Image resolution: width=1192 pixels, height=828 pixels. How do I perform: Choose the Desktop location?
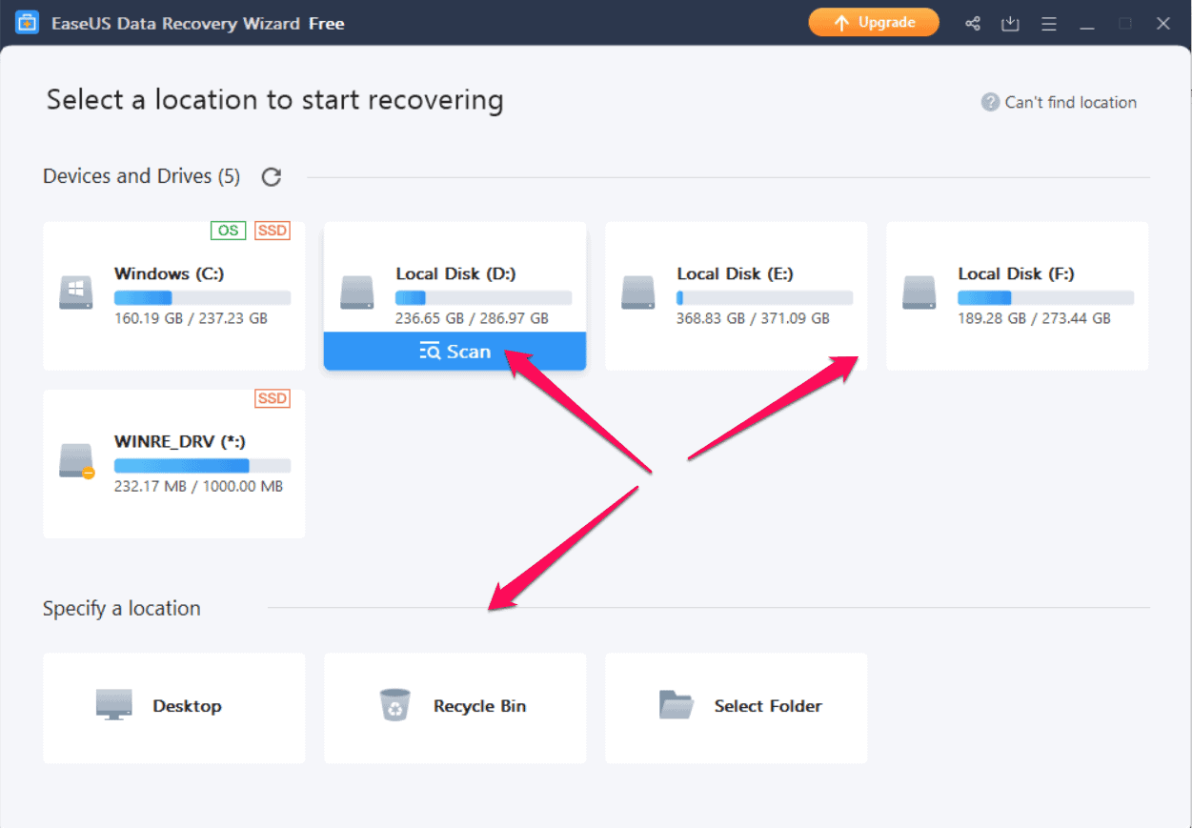pyautogui.click(x=174, y=708)
